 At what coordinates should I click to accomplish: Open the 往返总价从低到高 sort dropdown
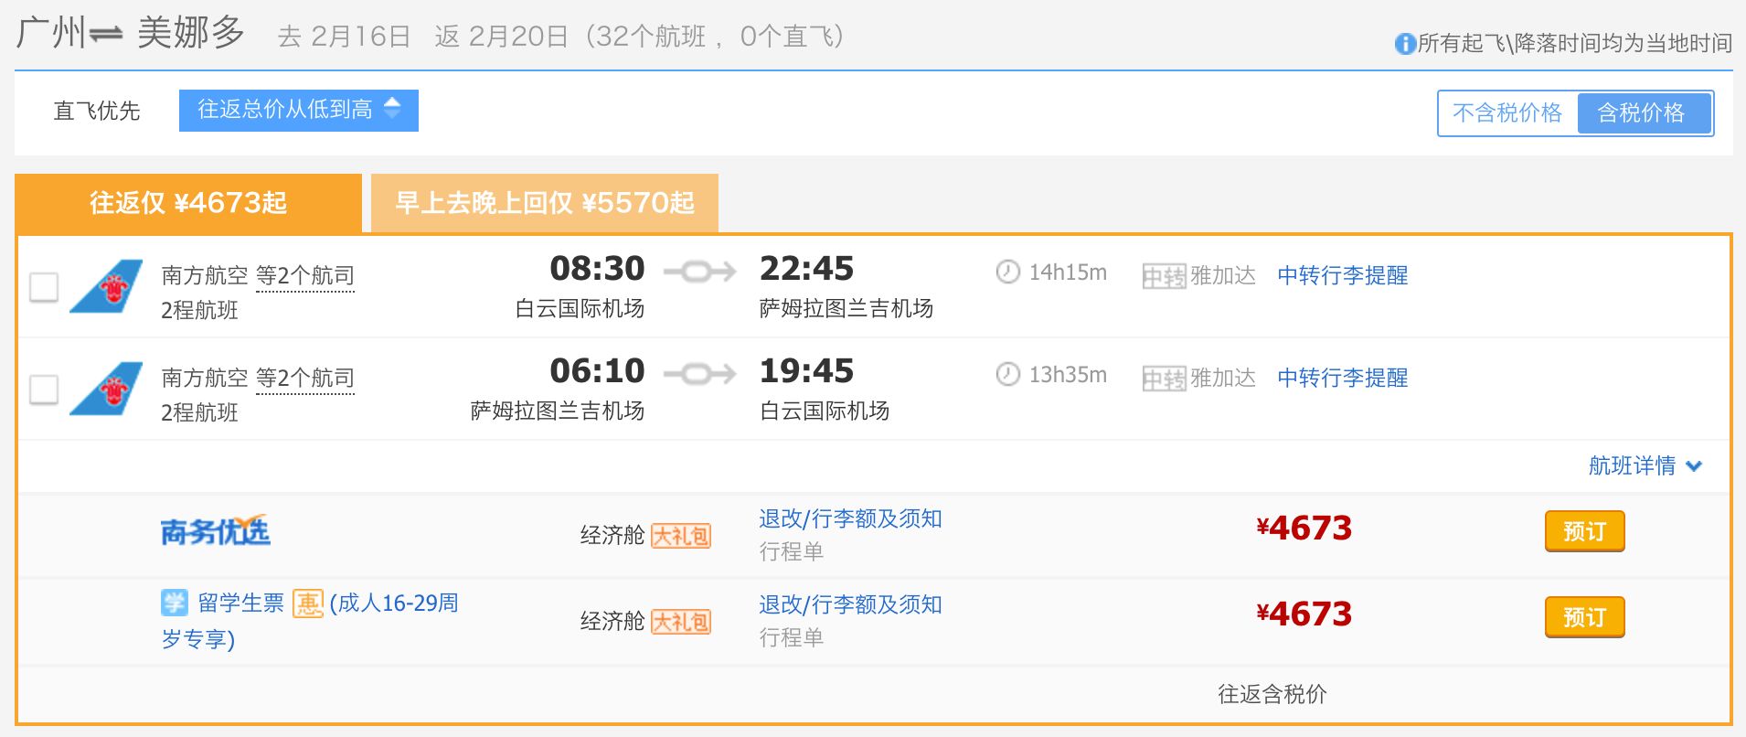(299, 110)
